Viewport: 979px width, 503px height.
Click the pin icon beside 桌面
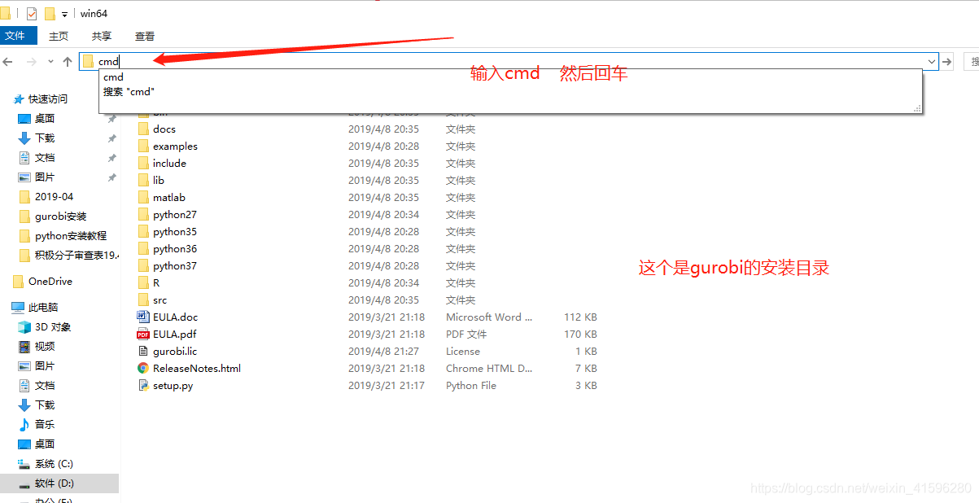pyautogui.click(x=112, y=119)
